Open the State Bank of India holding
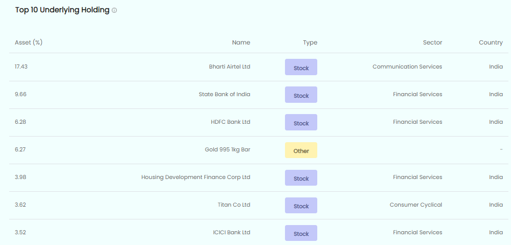The height and width of the screenshot is (245, 511). [224, 94]
